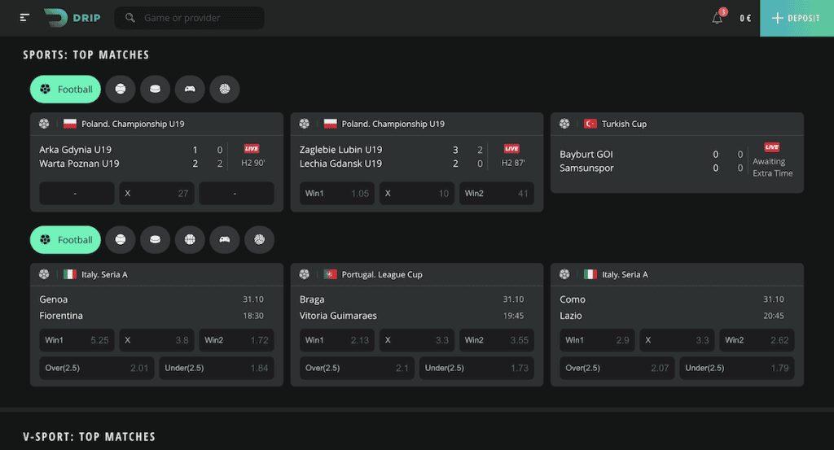Select the basketball sport filter icon
This screenshot has width=834, height=450.
(190, 240)
